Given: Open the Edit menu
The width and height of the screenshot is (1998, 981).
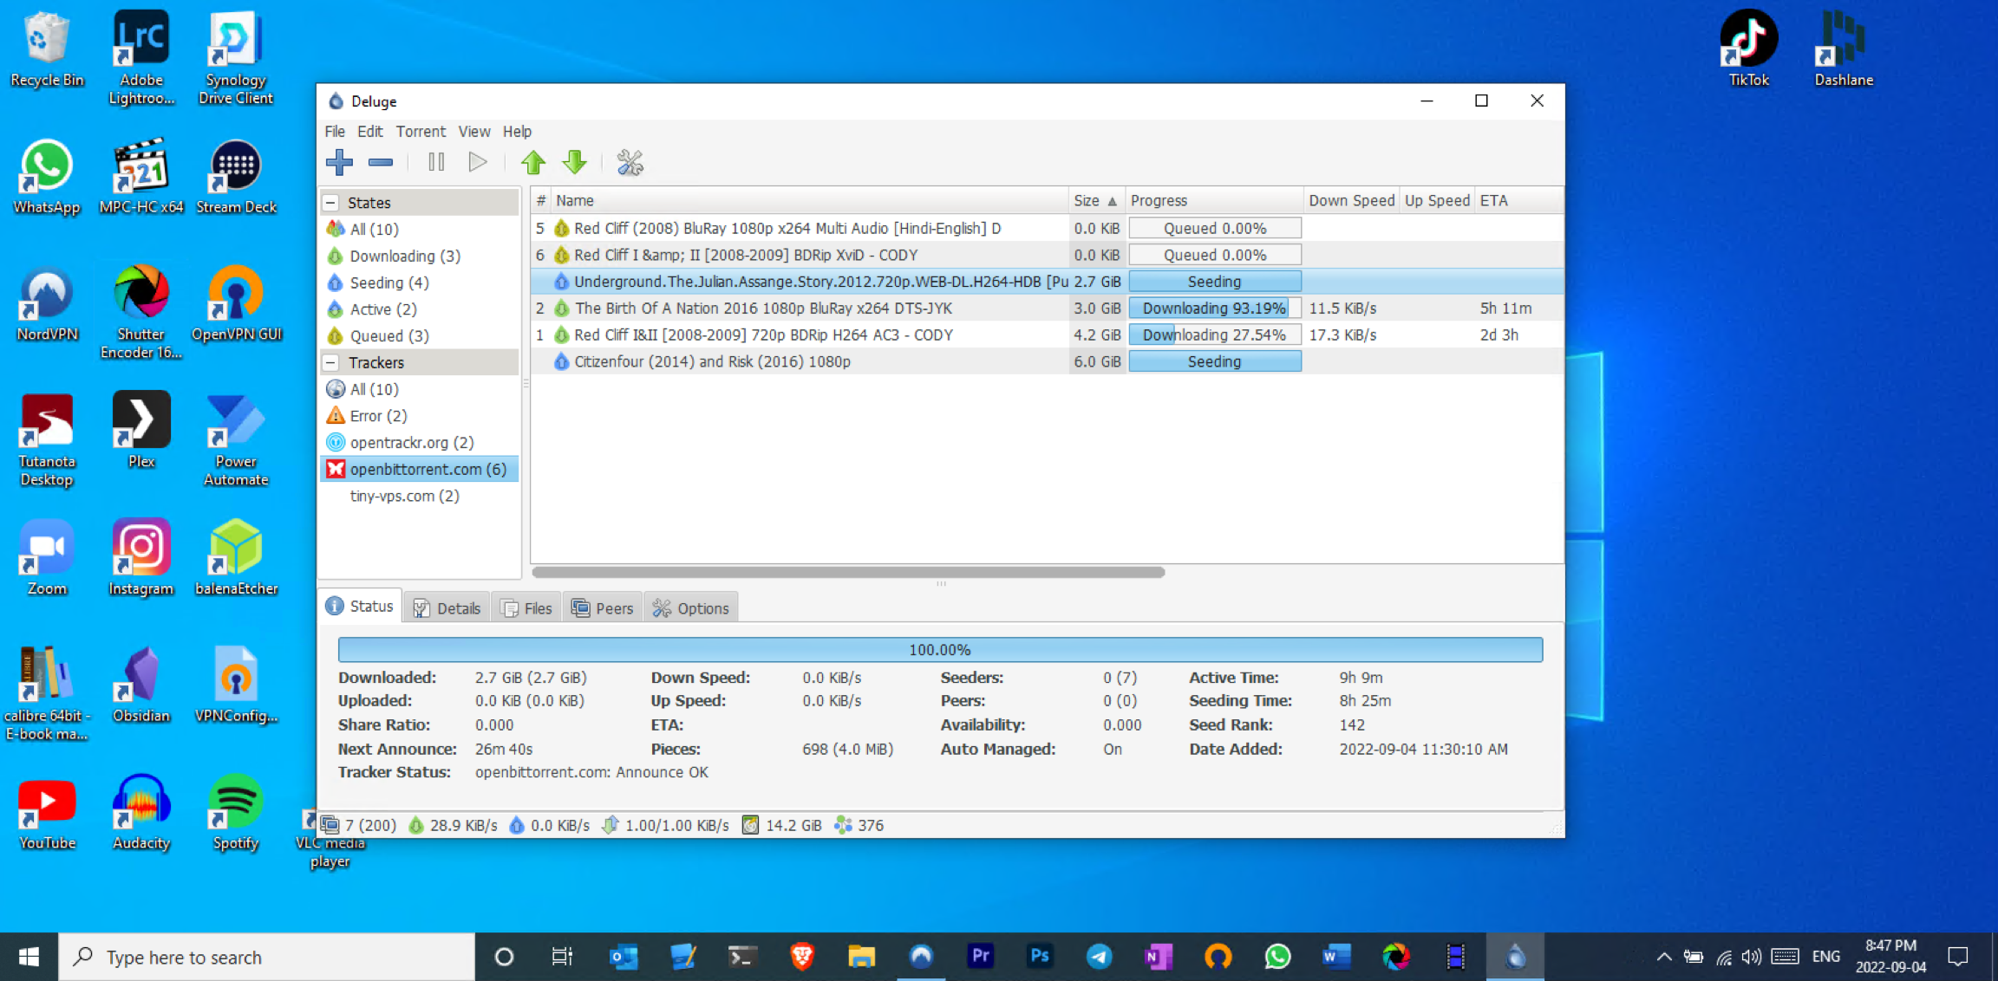Looking at the screenshot, I should coord(369,132).
